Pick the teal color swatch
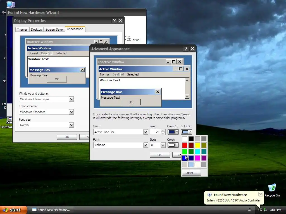This screenshot has width=286, height=214. click(x=204, y=152)
